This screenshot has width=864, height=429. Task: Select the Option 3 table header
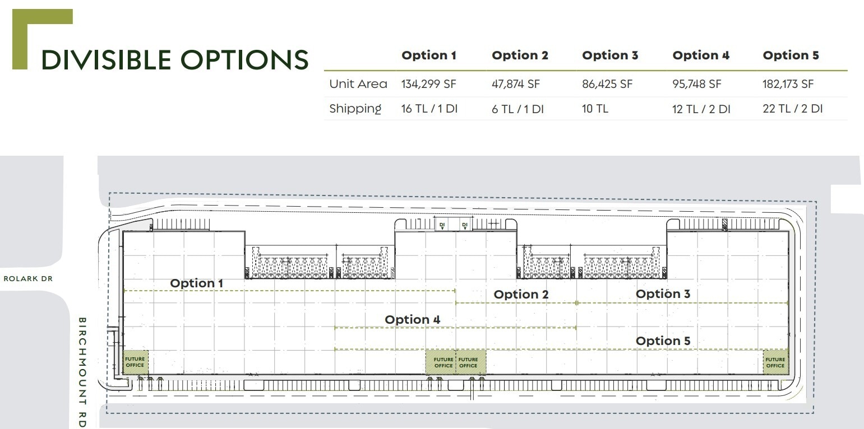[x=610, y=55]
